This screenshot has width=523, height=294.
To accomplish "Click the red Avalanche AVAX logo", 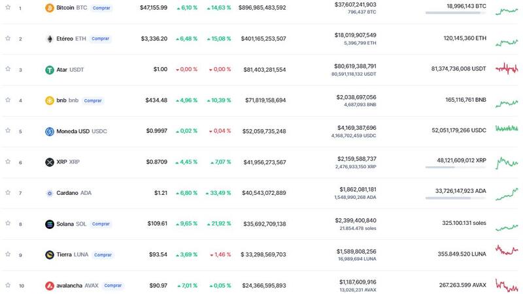I will tap(49, 286).
